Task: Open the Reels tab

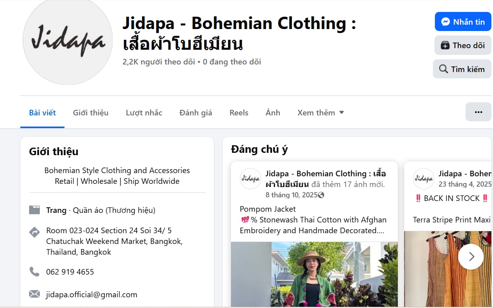Action: [x=239, y=113]
